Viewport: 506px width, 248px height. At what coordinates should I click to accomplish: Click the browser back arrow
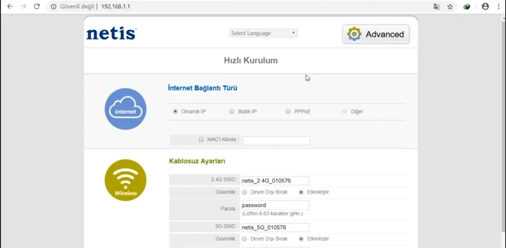pyautogui.click(x=10, y=6)
